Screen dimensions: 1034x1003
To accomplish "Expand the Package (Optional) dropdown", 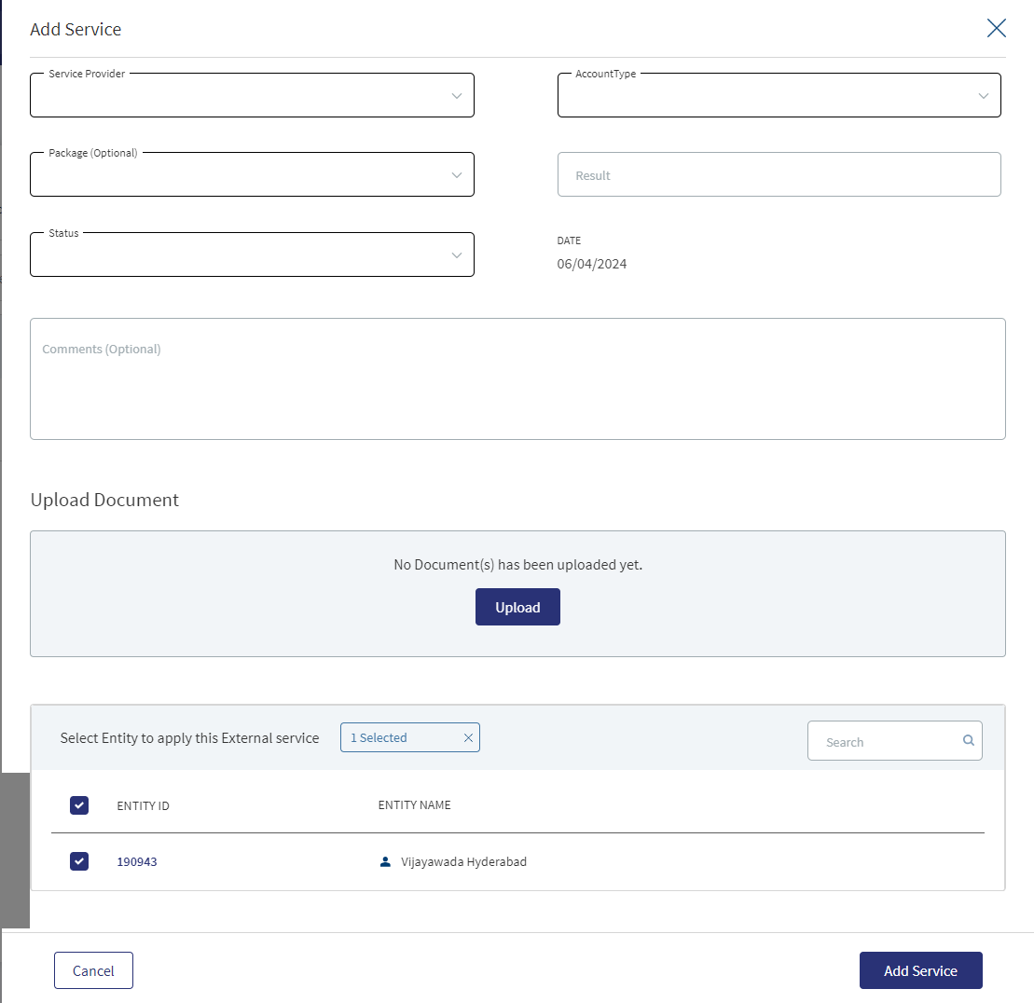I will click(x=252, y=174).
